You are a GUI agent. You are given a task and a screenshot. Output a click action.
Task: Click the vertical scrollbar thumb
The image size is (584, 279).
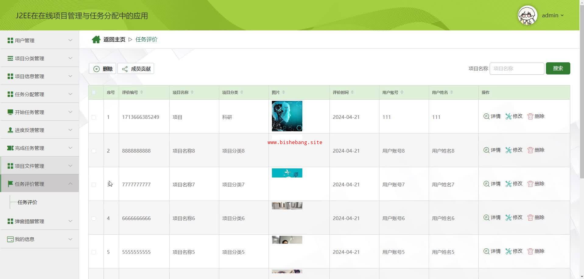[582, 91]
